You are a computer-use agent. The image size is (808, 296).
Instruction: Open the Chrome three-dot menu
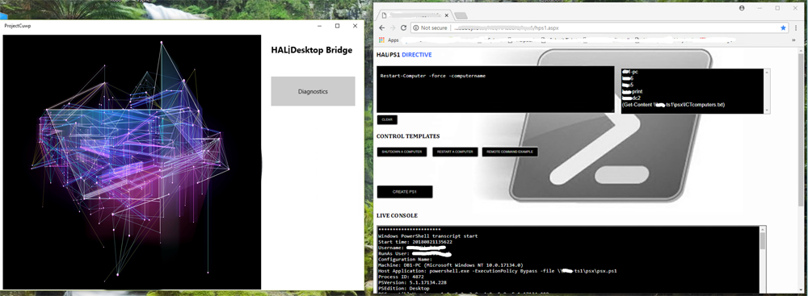[x=796, y=27]
